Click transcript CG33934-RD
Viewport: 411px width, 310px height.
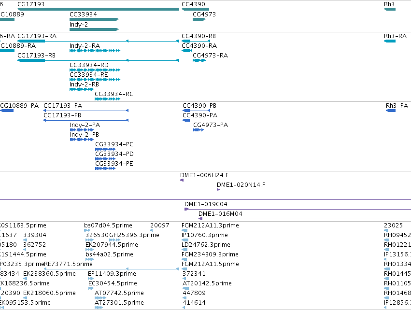[x=95, y=70]
